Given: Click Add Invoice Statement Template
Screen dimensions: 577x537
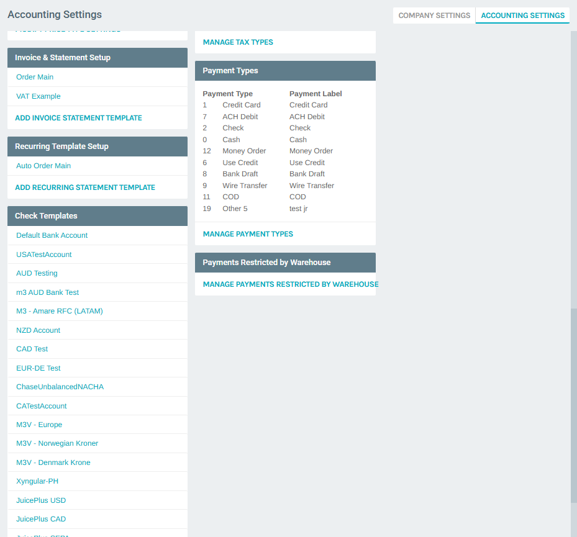Looking at the screenshot, I should point(78,118).
